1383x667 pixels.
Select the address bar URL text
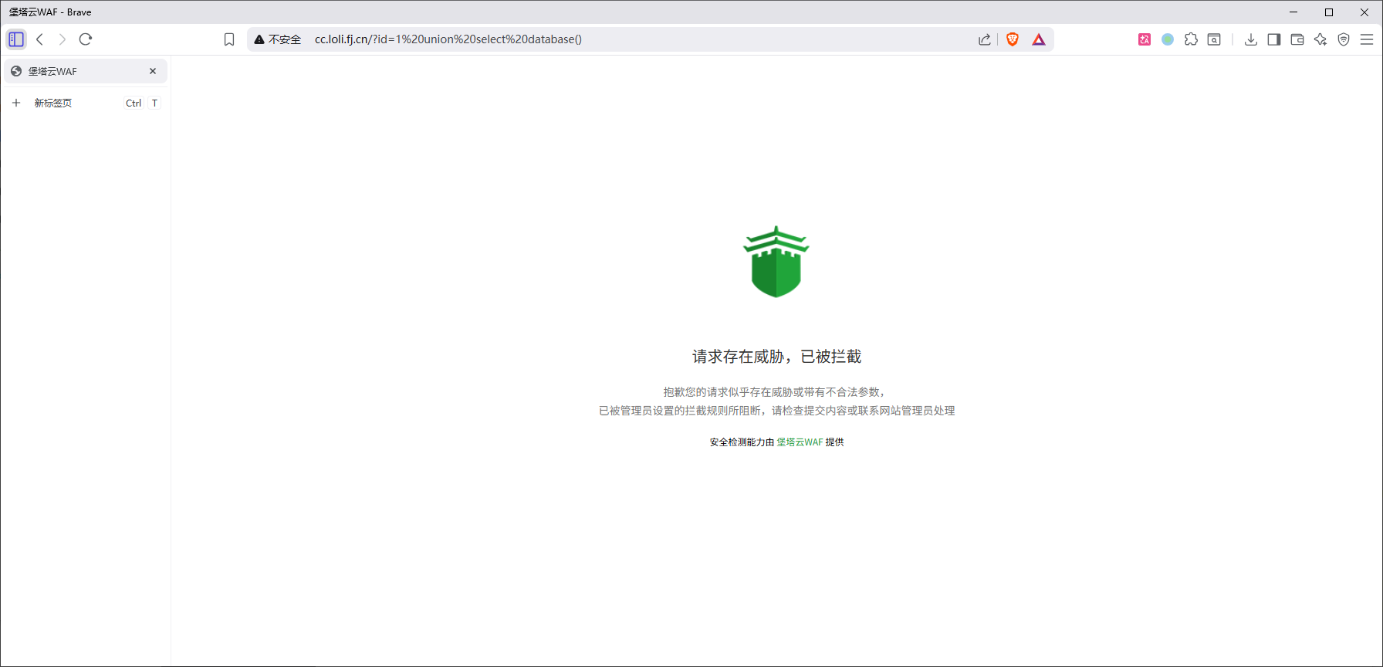click(448, 39)
